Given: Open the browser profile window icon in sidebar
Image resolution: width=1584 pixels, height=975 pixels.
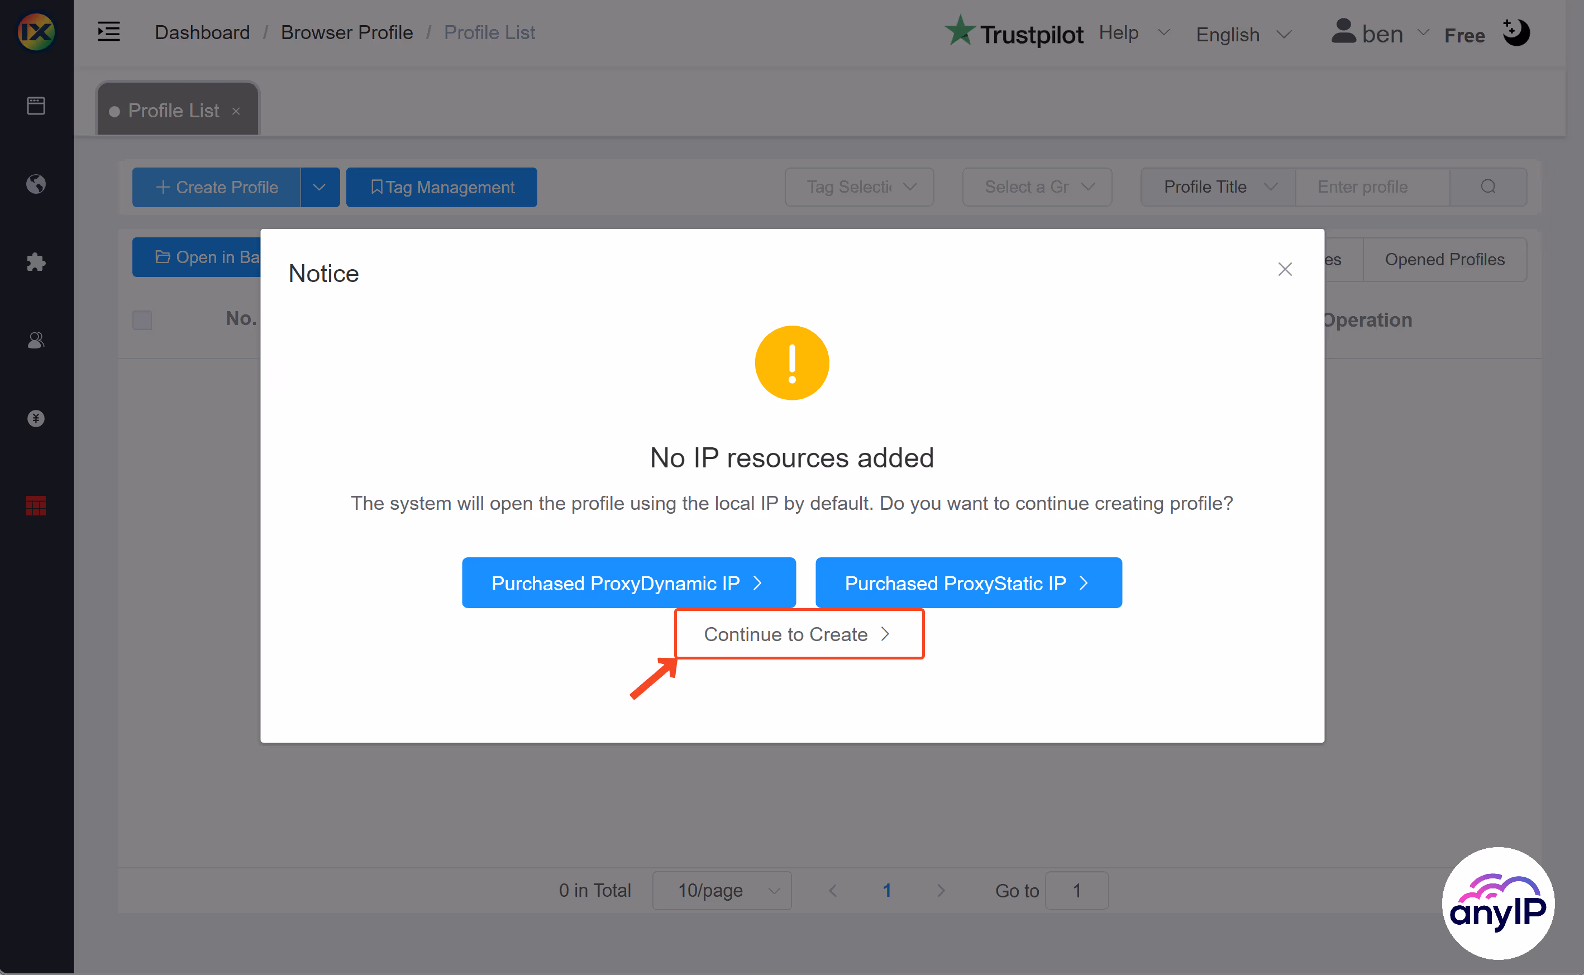Looking at the screenshot, I should pyautogui.click(x=36, y=105).
